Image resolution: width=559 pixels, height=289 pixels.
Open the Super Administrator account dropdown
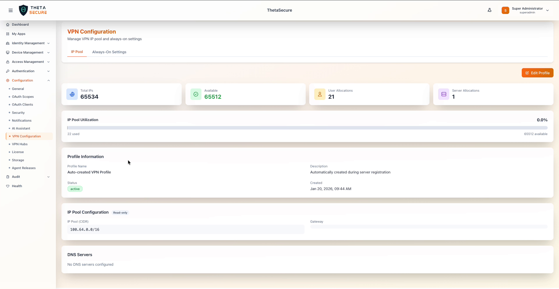coord(548,10)
